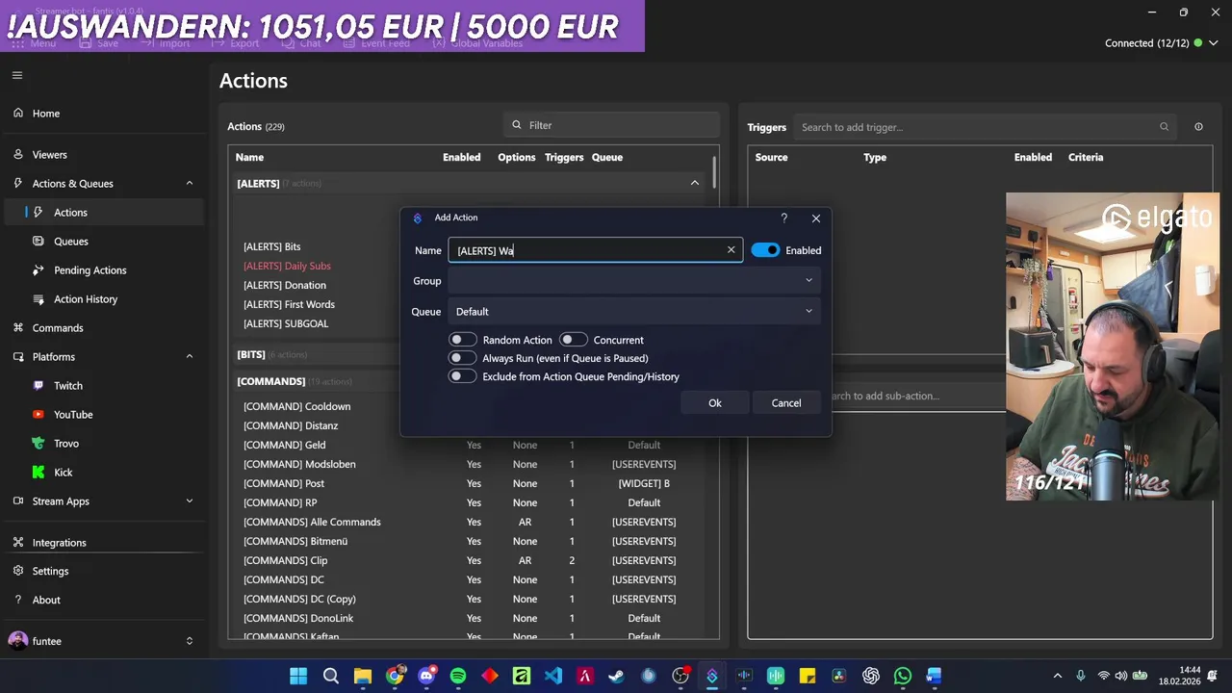Select the [COMMANDS] Alle Commands action
This screenshot has width=1232, height=693.
click(x=312, y=522)
